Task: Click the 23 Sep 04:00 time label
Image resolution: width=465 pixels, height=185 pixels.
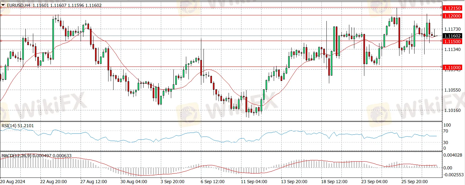Action: point(375,182)
